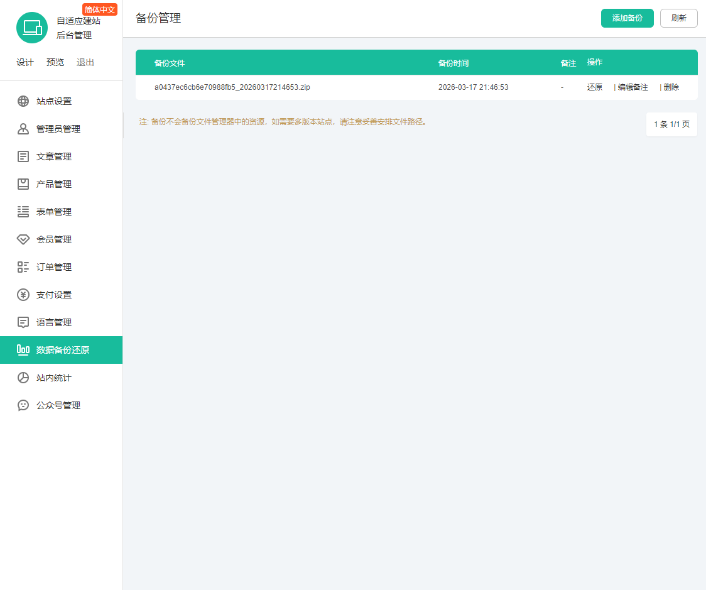This screenshot has height=590, width=706.
Task: Click the 简体中文 language badge
Action: pos(100,9)
